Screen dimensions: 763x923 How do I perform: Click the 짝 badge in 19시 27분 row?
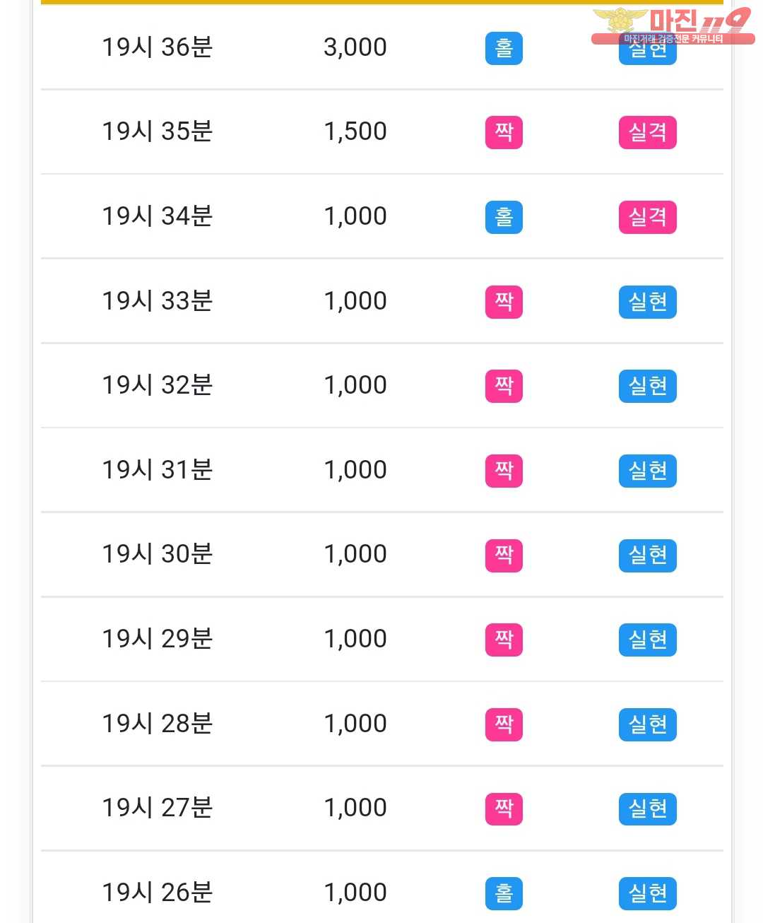pyautogui.click(x=504, y=809)
